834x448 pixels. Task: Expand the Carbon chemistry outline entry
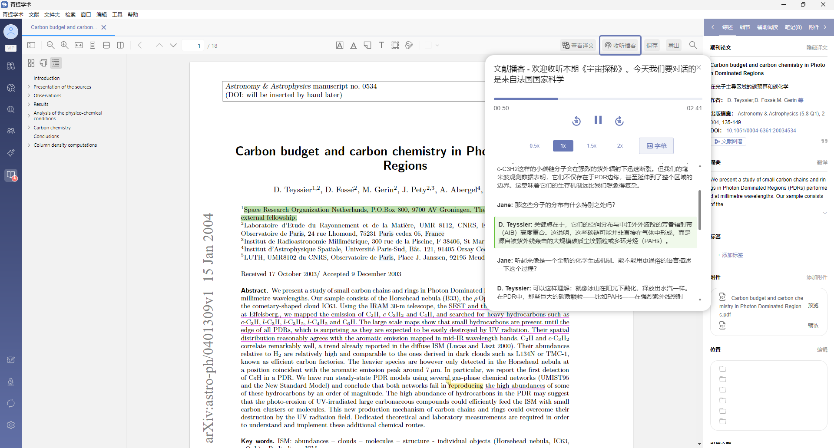pos(29,128)
